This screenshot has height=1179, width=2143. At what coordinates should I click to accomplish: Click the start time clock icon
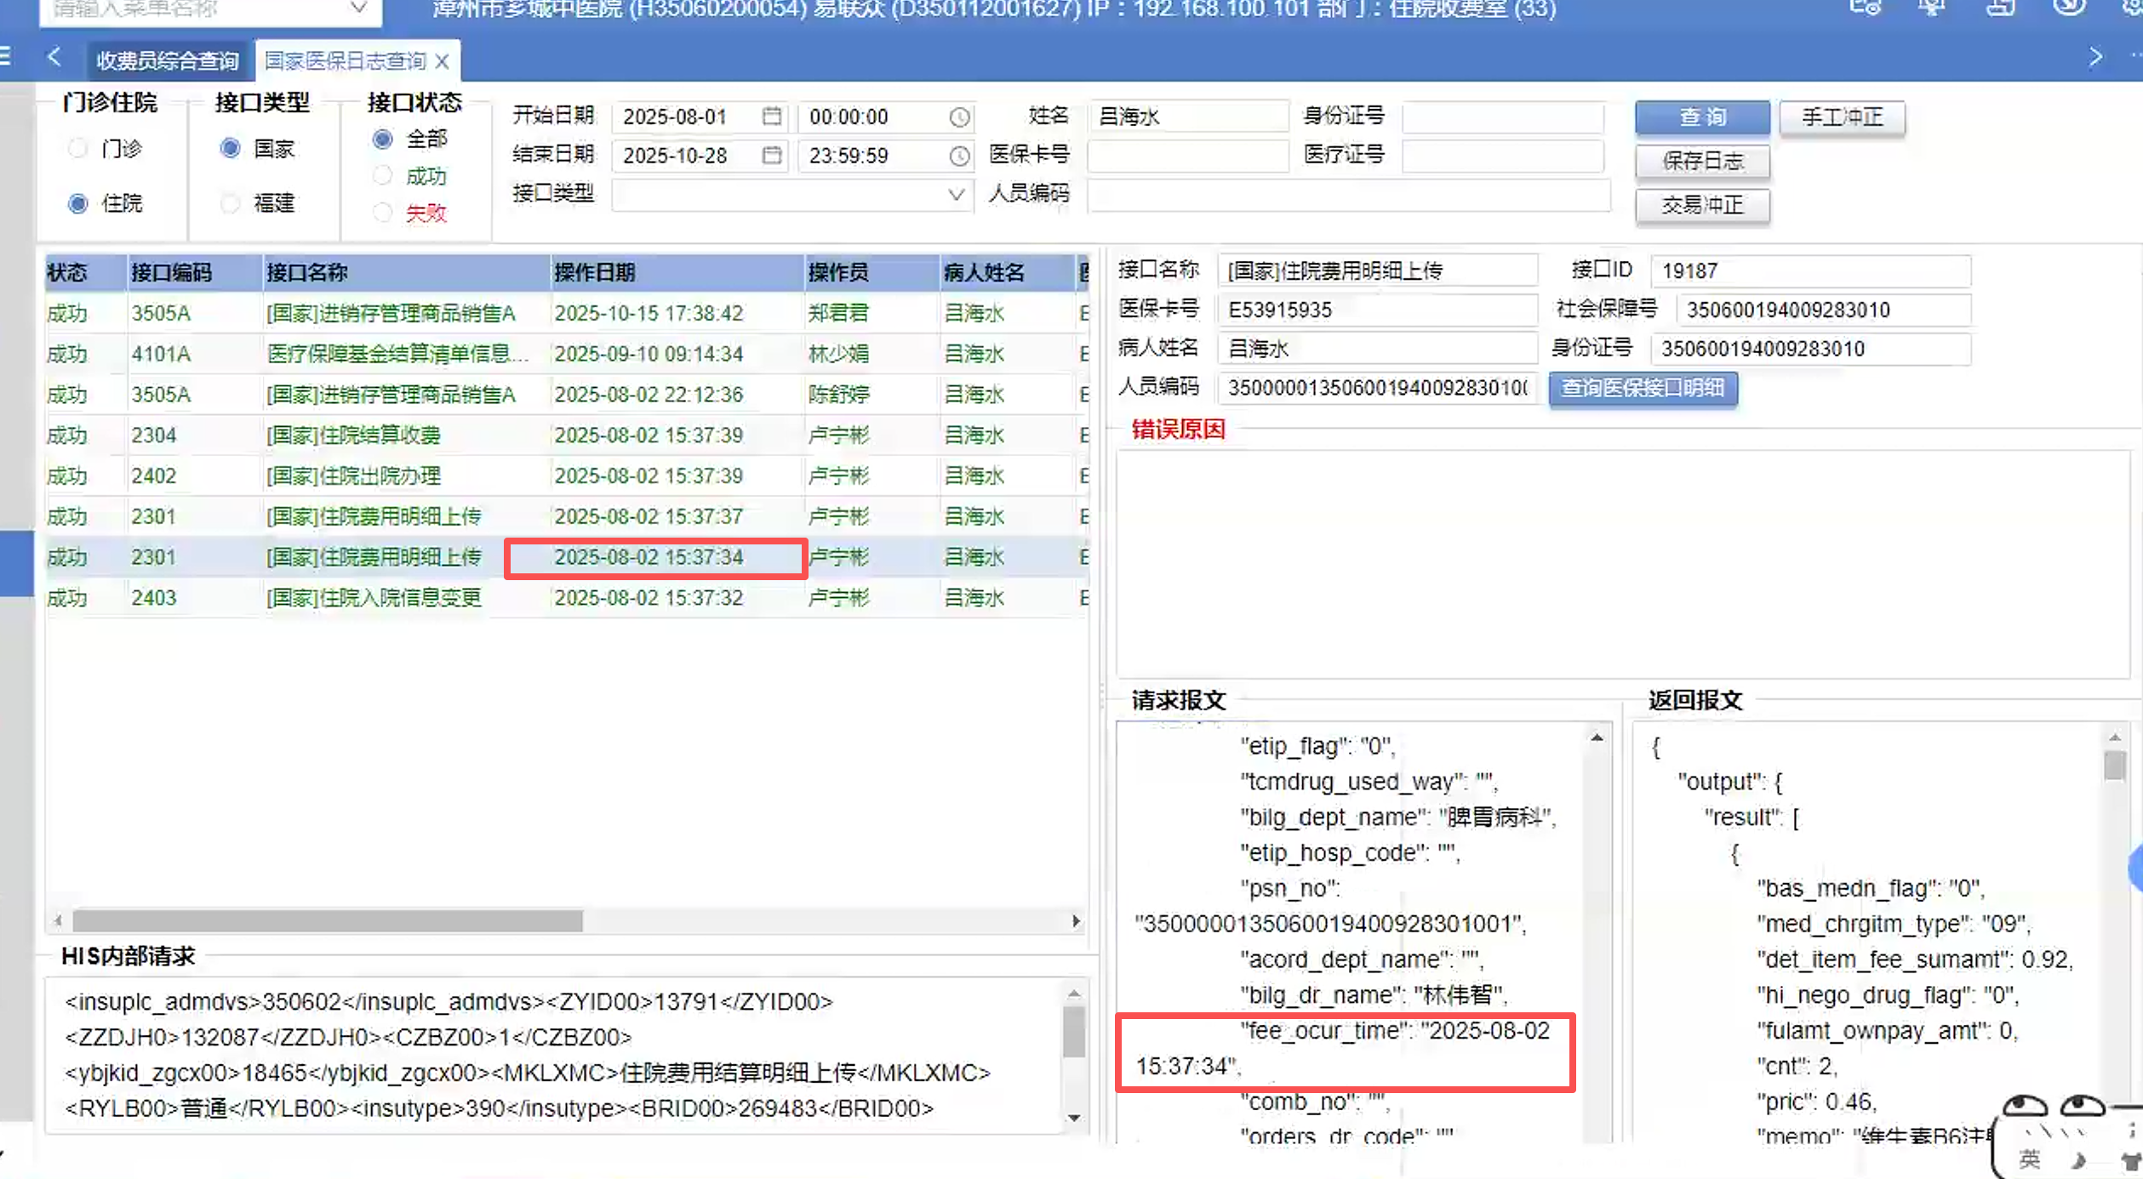pyautogui.click(x=959, y=117)
